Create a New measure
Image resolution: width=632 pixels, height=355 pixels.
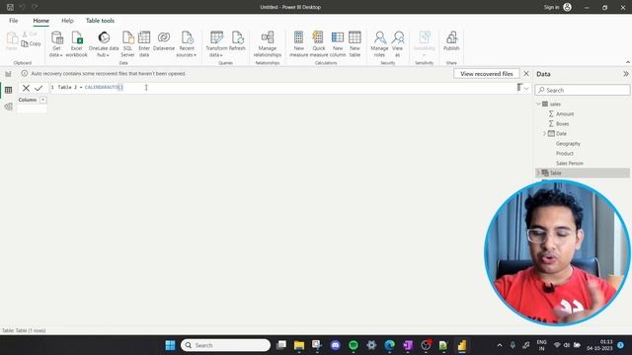[298, 44]
